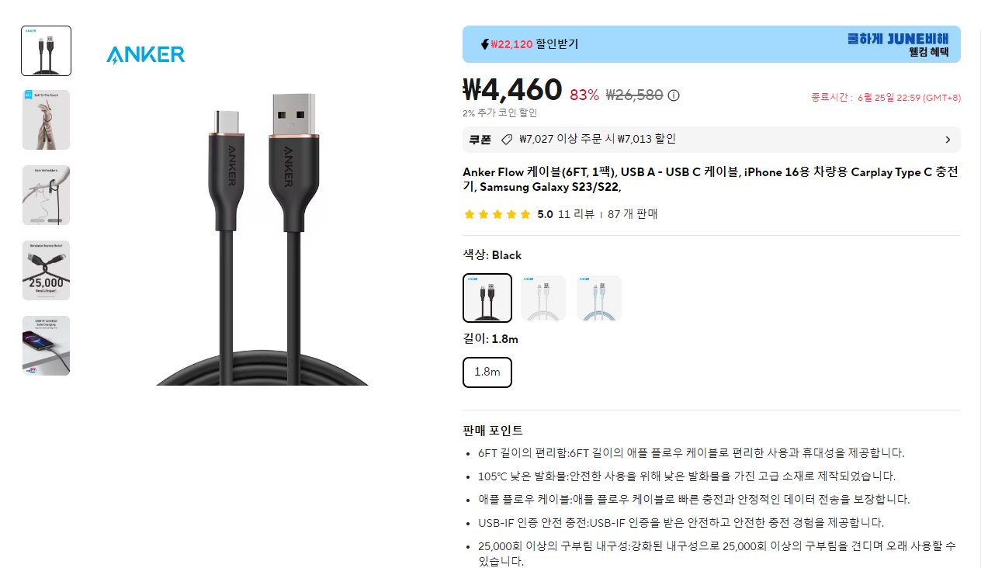
Task: Click the lightning bolt discount icon
Action: (484, 44)
